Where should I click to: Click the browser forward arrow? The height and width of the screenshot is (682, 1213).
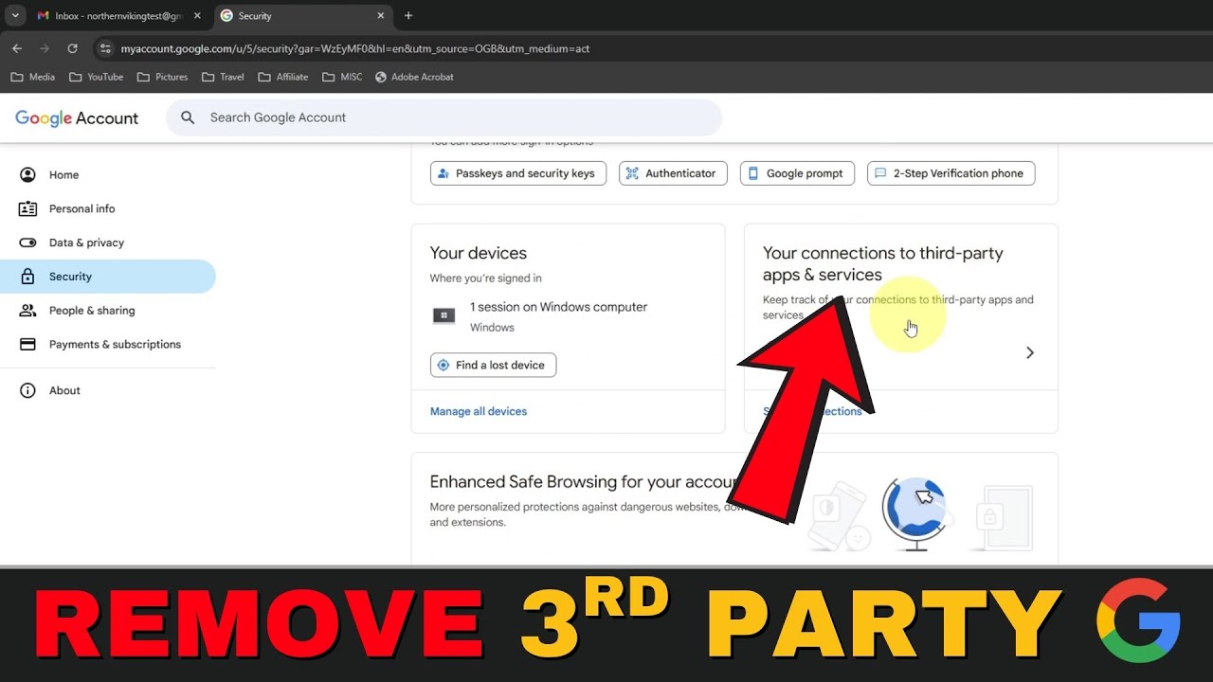point(45,48)
